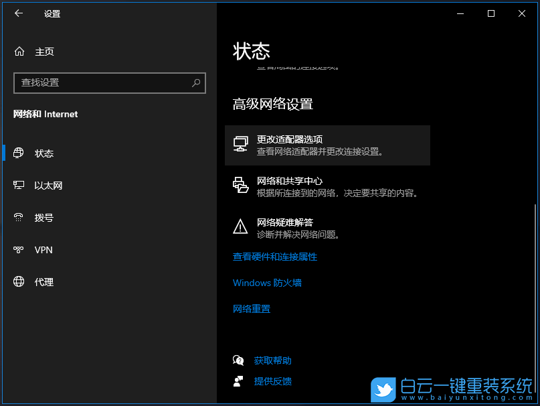Click the headset icon beside 获取帮助
Screen dimensions: 540x406
[238, 360]
